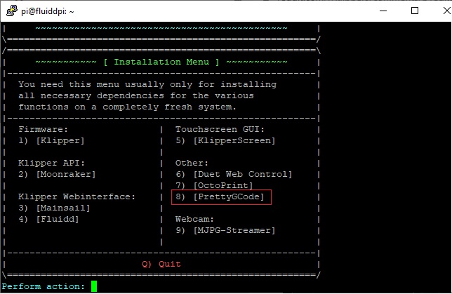Click the window title 'pi@fluiddpi: ~'

pos(48,11)
